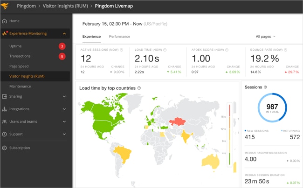Click India highlighted orange on map

tap(186, 136)
